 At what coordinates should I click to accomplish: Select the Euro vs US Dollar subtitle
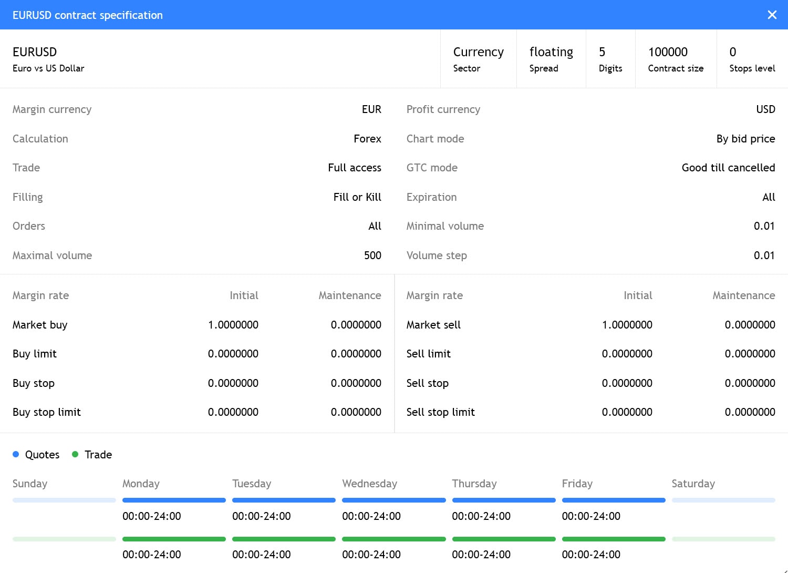pos(48,68)
